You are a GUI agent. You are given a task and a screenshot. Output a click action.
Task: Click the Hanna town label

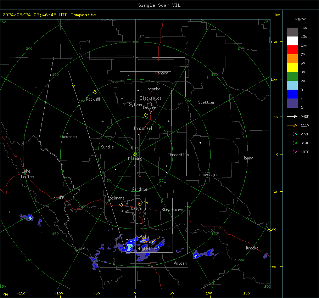point(248,158)
